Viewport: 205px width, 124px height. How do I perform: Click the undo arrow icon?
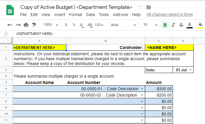coord(10,25)
